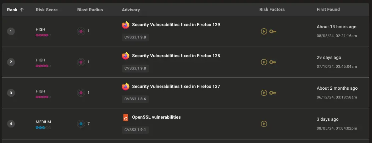Click the play-circle risk factor icon in rank 2 row
This screenshot has width=372, height=143.
264,62
